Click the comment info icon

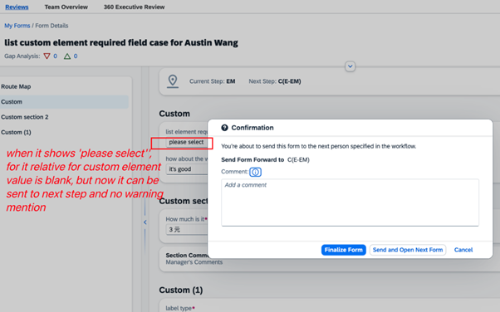[x=256, y=172]
